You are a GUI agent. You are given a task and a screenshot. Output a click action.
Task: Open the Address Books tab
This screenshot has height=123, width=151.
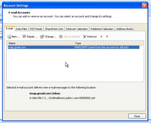click(x=125, y=29)
